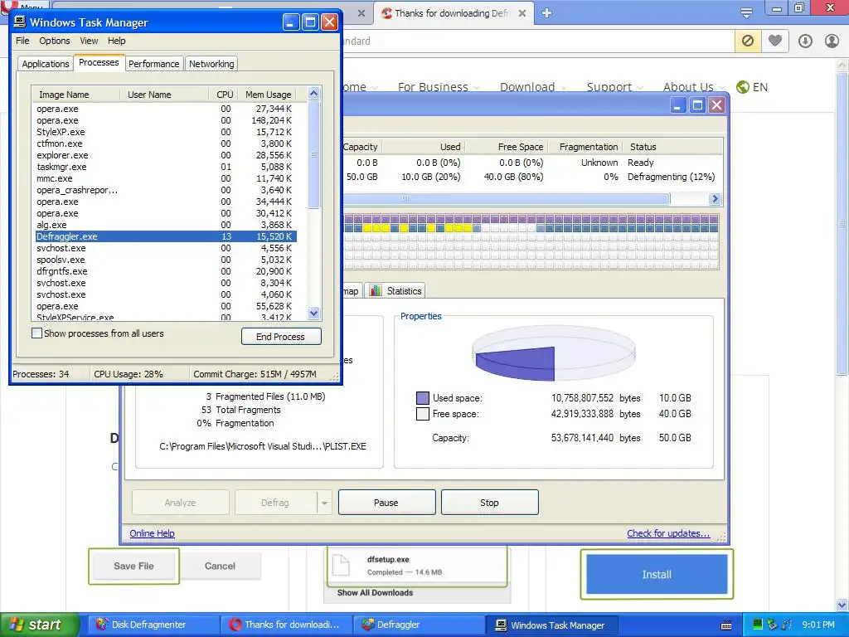This screenshot has height=637, width=849.
Task: Select the explorer.exe process row
Action: (x=166, y=155)
